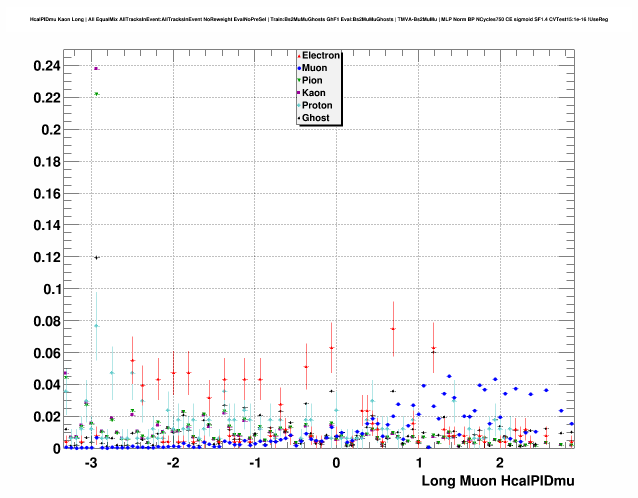The width and height of the screenshot is (638, 498).
Task: Click the x-axis title Long Muon HcalPIDmu
Action: pos(498,481)
